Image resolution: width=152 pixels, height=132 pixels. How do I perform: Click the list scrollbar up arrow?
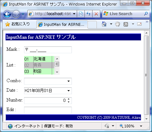tap(57, 59)
